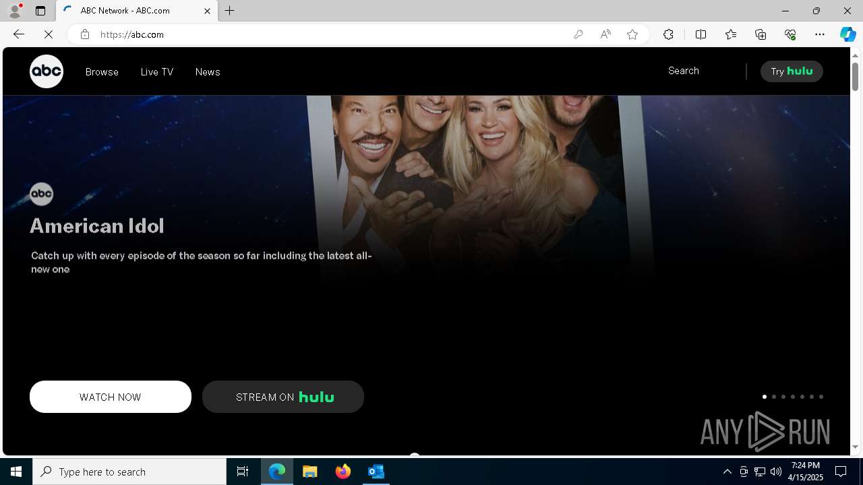863x485 pixels.
Task: Click the address bar URL
Action: [132, 34]
